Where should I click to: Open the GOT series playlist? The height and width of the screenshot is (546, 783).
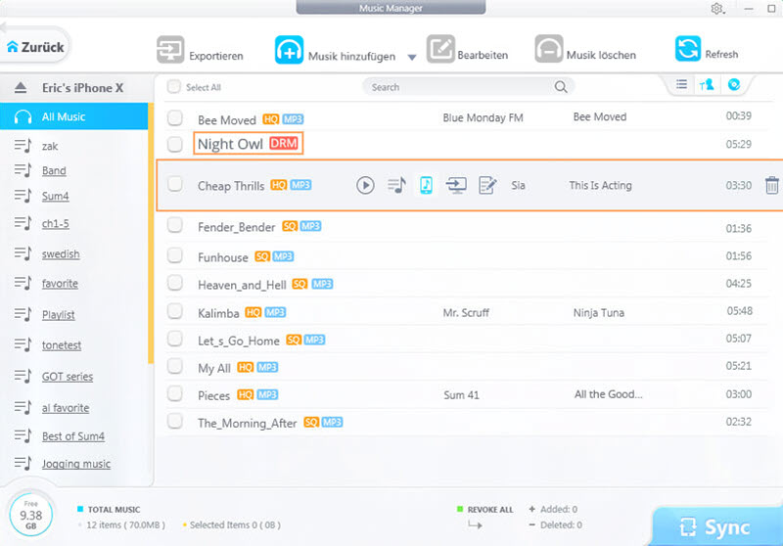67,377
